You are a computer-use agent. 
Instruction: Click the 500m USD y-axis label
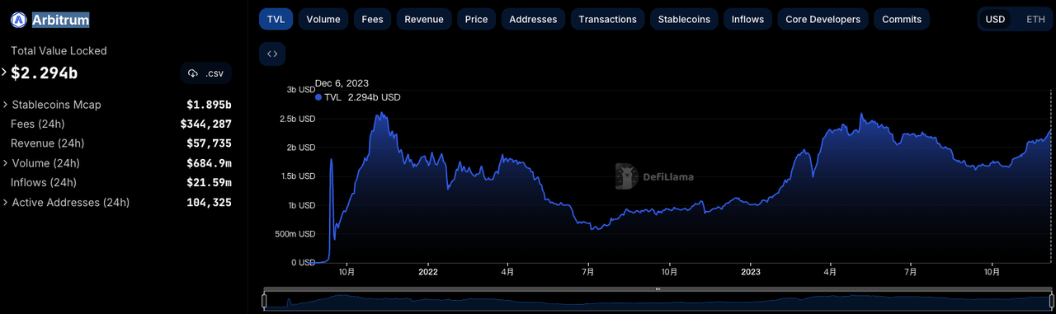tap(295, 234)
